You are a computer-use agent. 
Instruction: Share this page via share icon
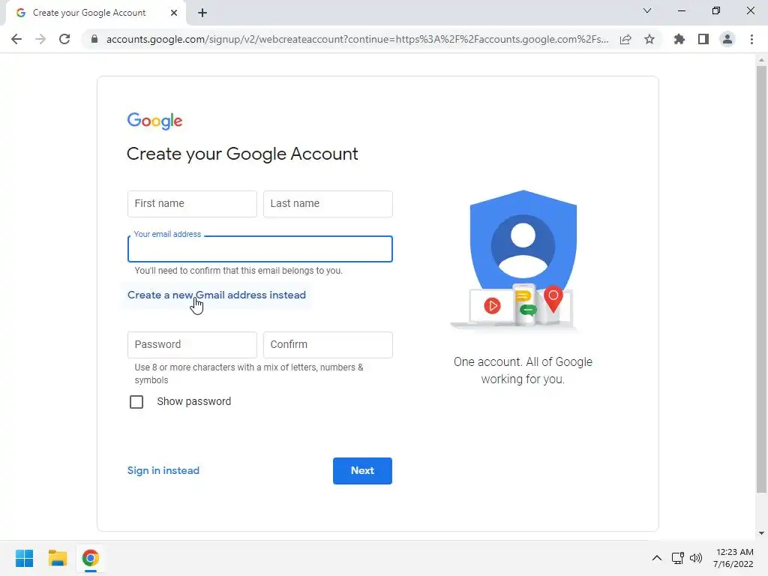[625, 39]
